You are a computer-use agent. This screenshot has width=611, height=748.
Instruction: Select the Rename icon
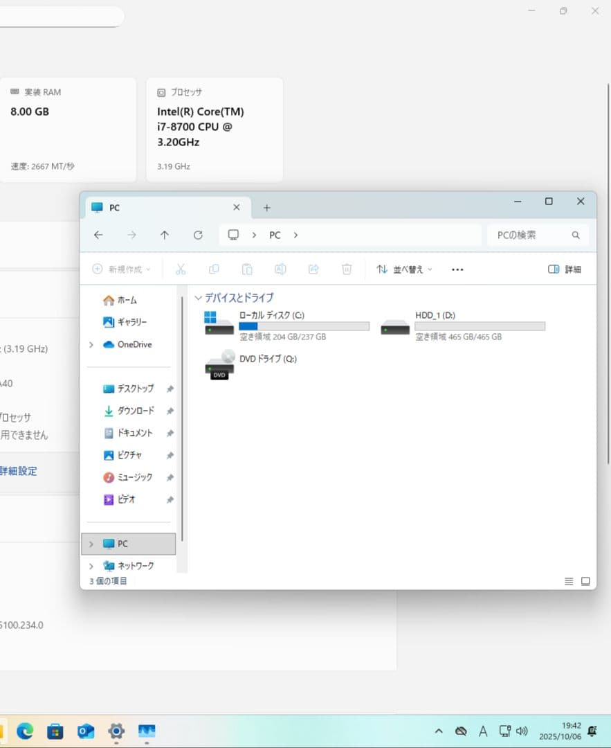[280, 269]
